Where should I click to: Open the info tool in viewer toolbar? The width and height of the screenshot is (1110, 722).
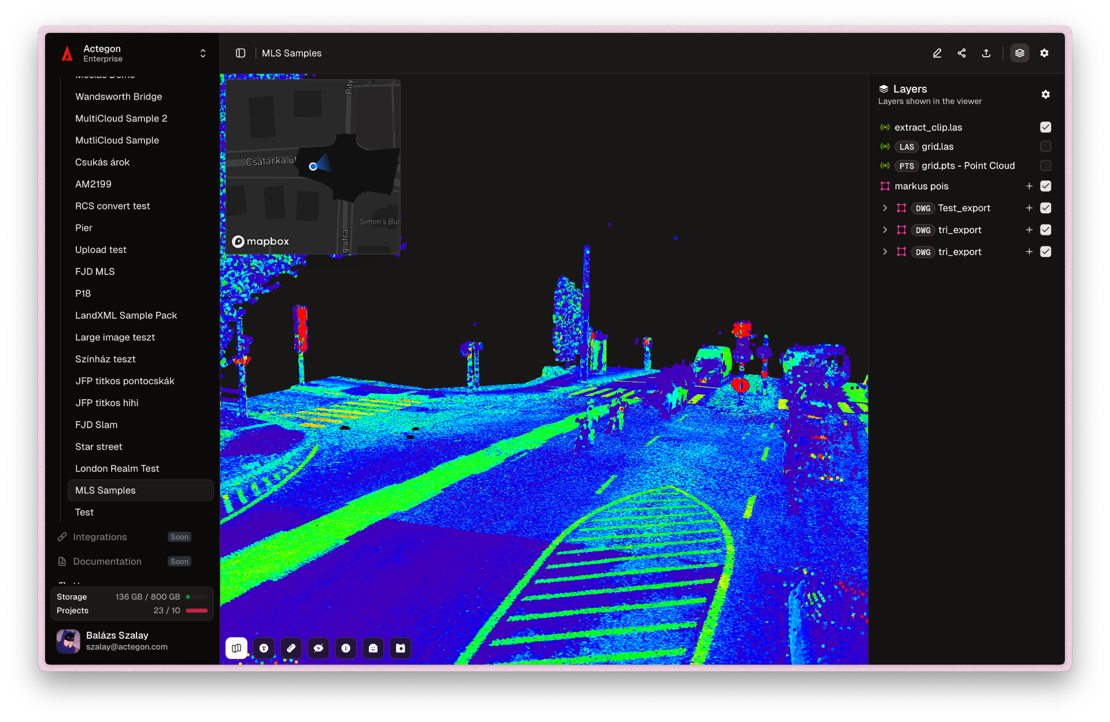pos(346,648)
